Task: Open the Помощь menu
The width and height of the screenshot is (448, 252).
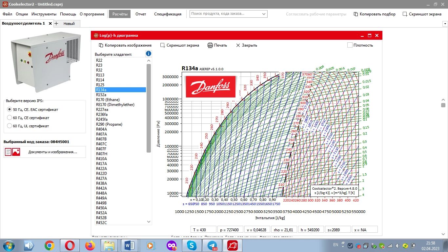Action: [x=68, y=14]
